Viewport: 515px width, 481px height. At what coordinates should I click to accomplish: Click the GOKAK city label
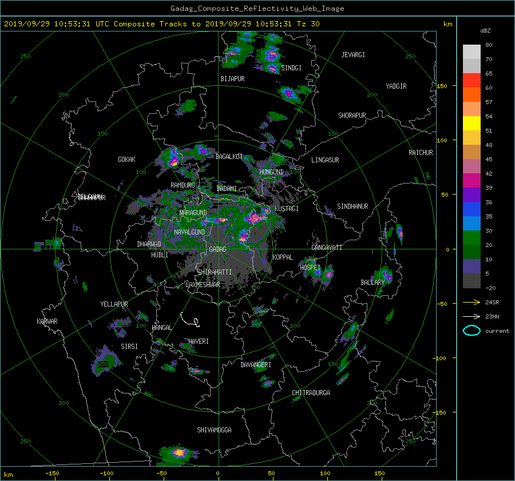(127, 160)
